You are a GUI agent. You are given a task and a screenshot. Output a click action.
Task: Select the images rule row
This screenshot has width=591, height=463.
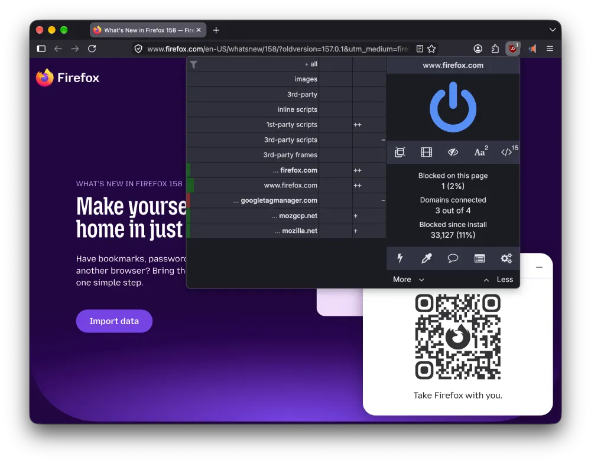point(287,79)
